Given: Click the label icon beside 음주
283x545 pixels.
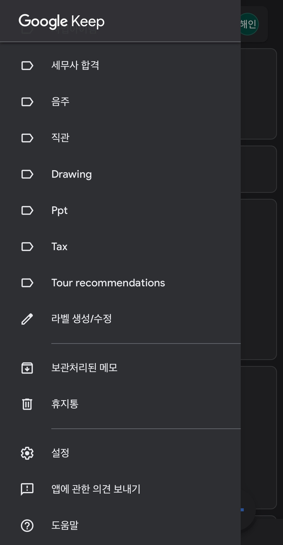Looking at the screenshot, I should (x=27, y=102).
